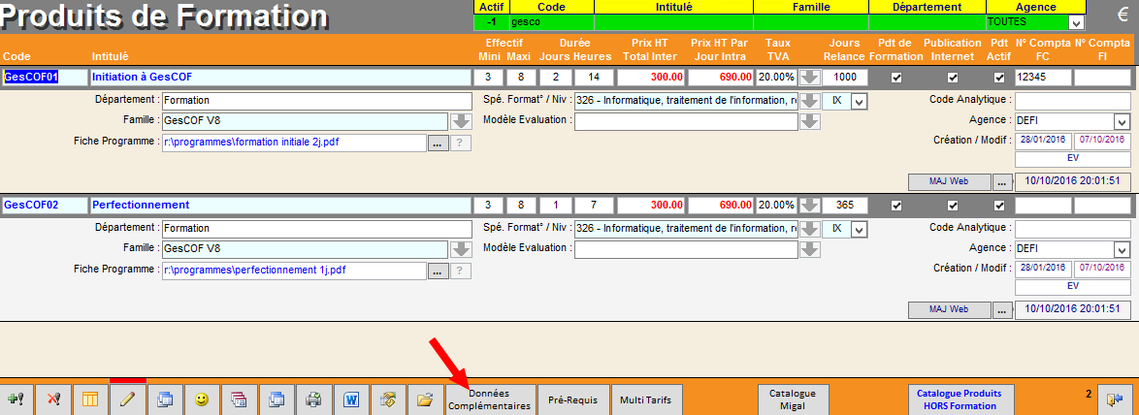Image resolution: width=1139 pixels, height=415 pixels.
Task: Toggle Pdt Actif checkbox for GesCOF01
Action: coord(998,78)
